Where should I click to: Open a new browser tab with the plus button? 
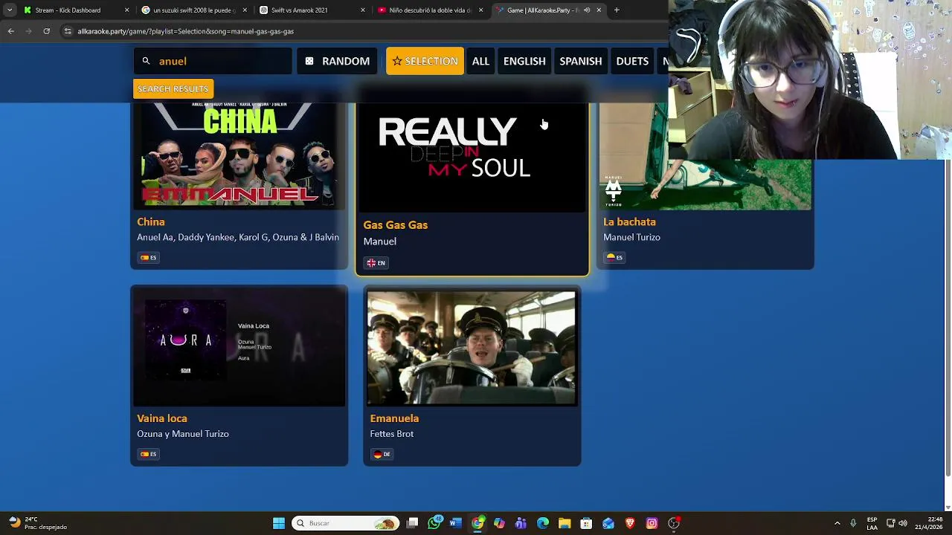pyautogui.click(x=617, y=10)
